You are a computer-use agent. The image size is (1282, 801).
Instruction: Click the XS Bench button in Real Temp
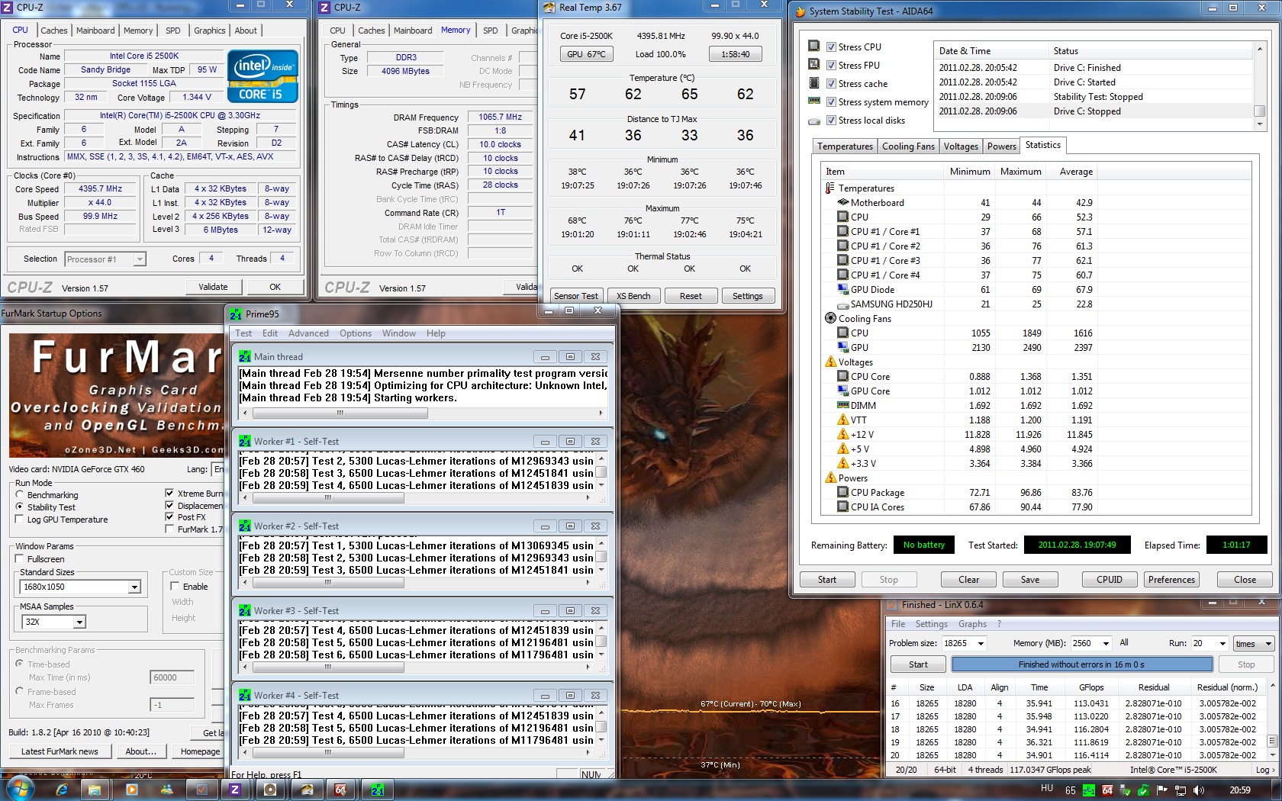[x=633, y=296]
